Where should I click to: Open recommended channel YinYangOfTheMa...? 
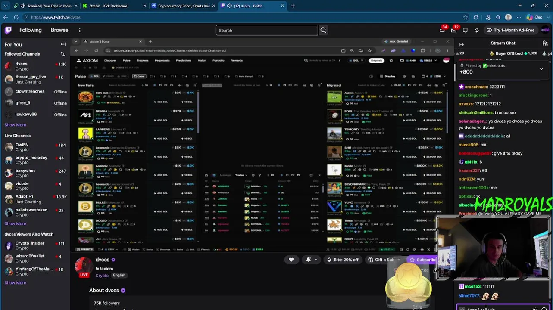tap(35, 272)
